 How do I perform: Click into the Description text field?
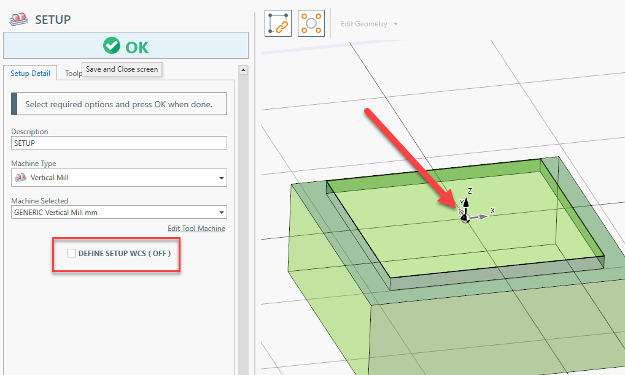pos(119,143)
